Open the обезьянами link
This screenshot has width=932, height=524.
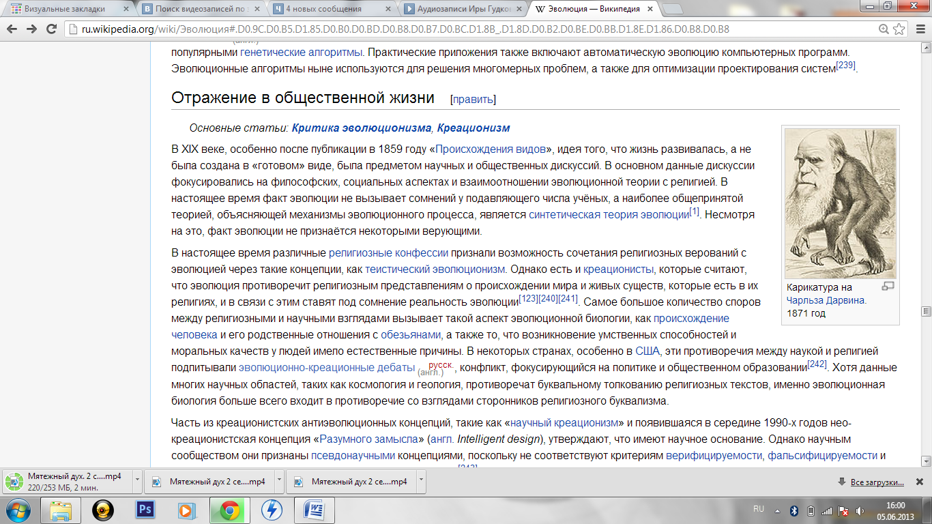[x=411, y=334]
